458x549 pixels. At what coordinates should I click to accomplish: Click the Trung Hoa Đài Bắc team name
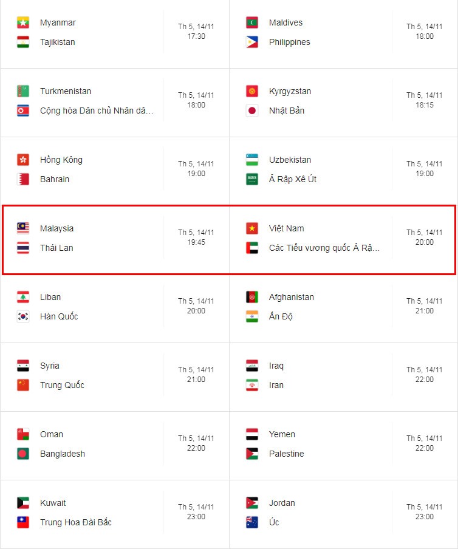[76, 522]
